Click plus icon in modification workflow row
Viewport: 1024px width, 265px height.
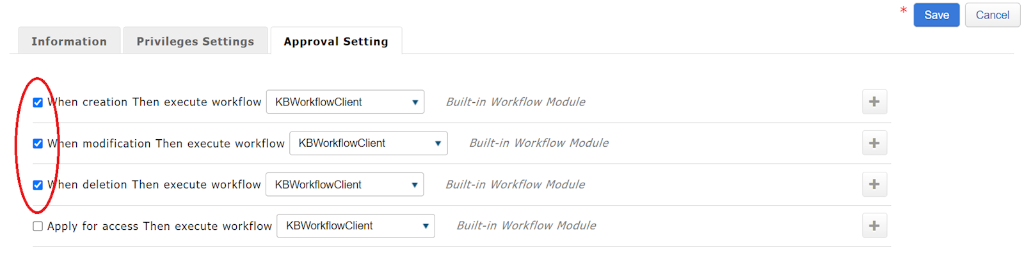click(x=874, y=143)
